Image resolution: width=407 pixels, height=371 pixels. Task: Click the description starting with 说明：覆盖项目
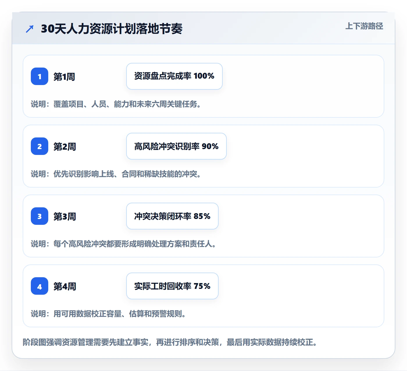tap(116, 104)
